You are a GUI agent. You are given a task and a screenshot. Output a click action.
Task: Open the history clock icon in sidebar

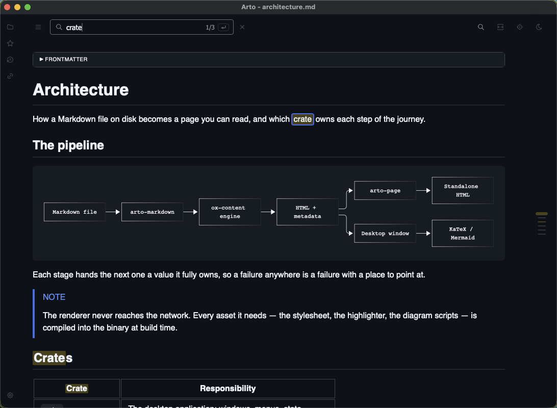tap(10, 60)
